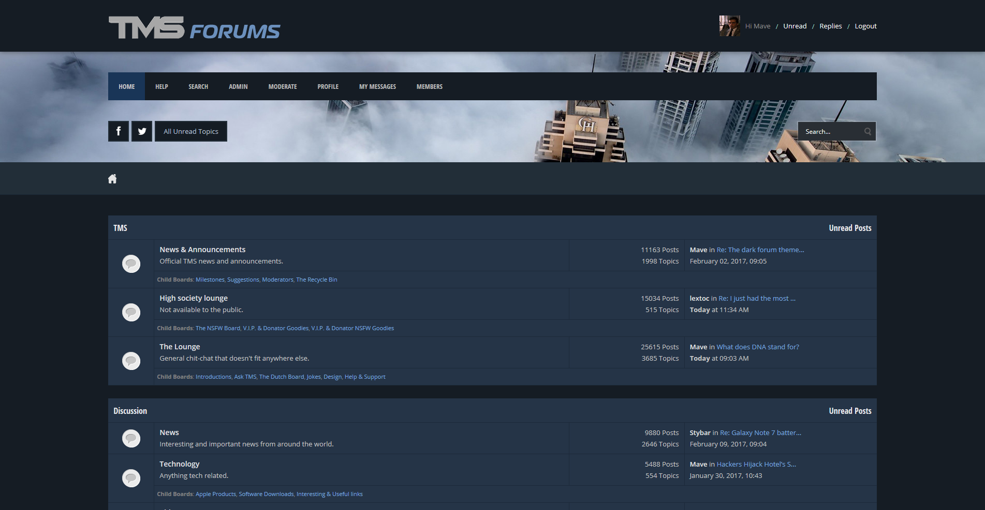Click The Lounge board status icon
Viewport: 985px width, 510px height.
click(x=131, y=361)
